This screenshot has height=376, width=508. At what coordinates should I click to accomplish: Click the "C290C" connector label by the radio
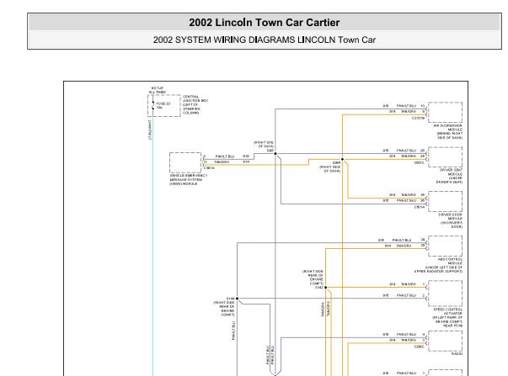point(420,347)
